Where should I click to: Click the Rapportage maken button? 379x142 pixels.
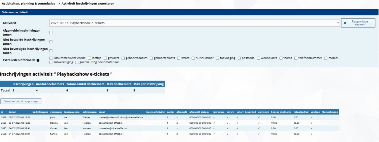(x=358, y=23)
